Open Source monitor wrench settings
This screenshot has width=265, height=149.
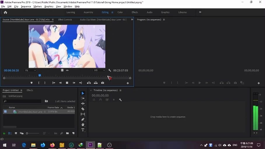tap(109, 70)
